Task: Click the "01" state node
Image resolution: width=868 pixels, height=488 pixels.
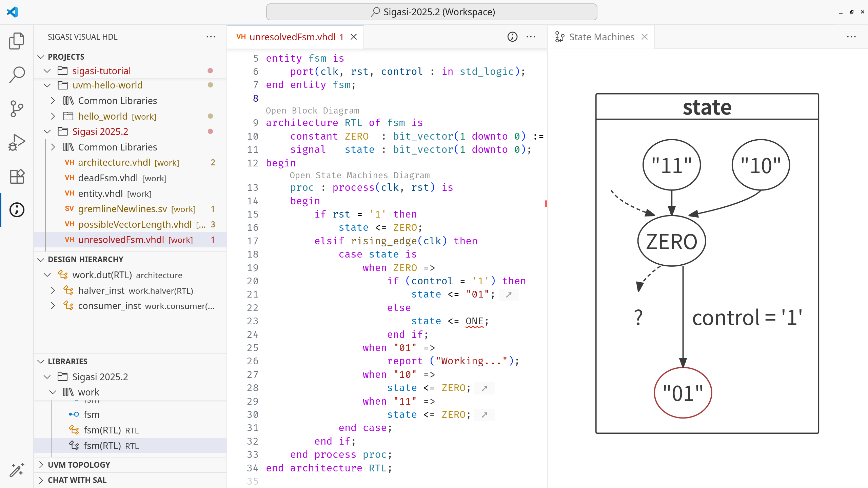Action: [683, 393]
